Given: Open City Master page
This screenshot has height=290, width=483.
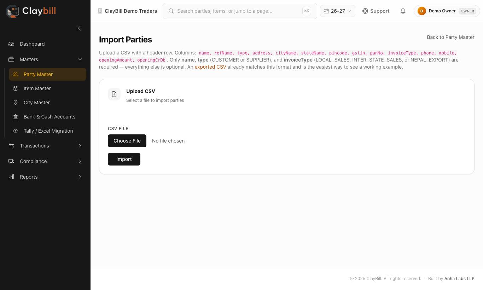Looking at the screenshot, I should [47, 103].
